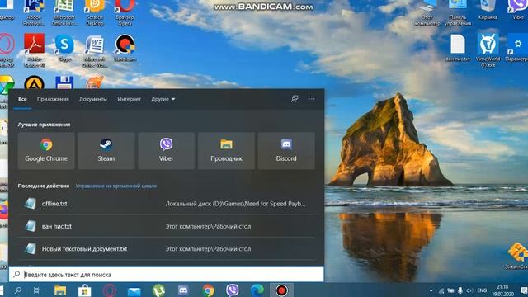528x297 pixels.
Task: Open Новый текстовый документ.txt entry
Action: tap(167, 249)
